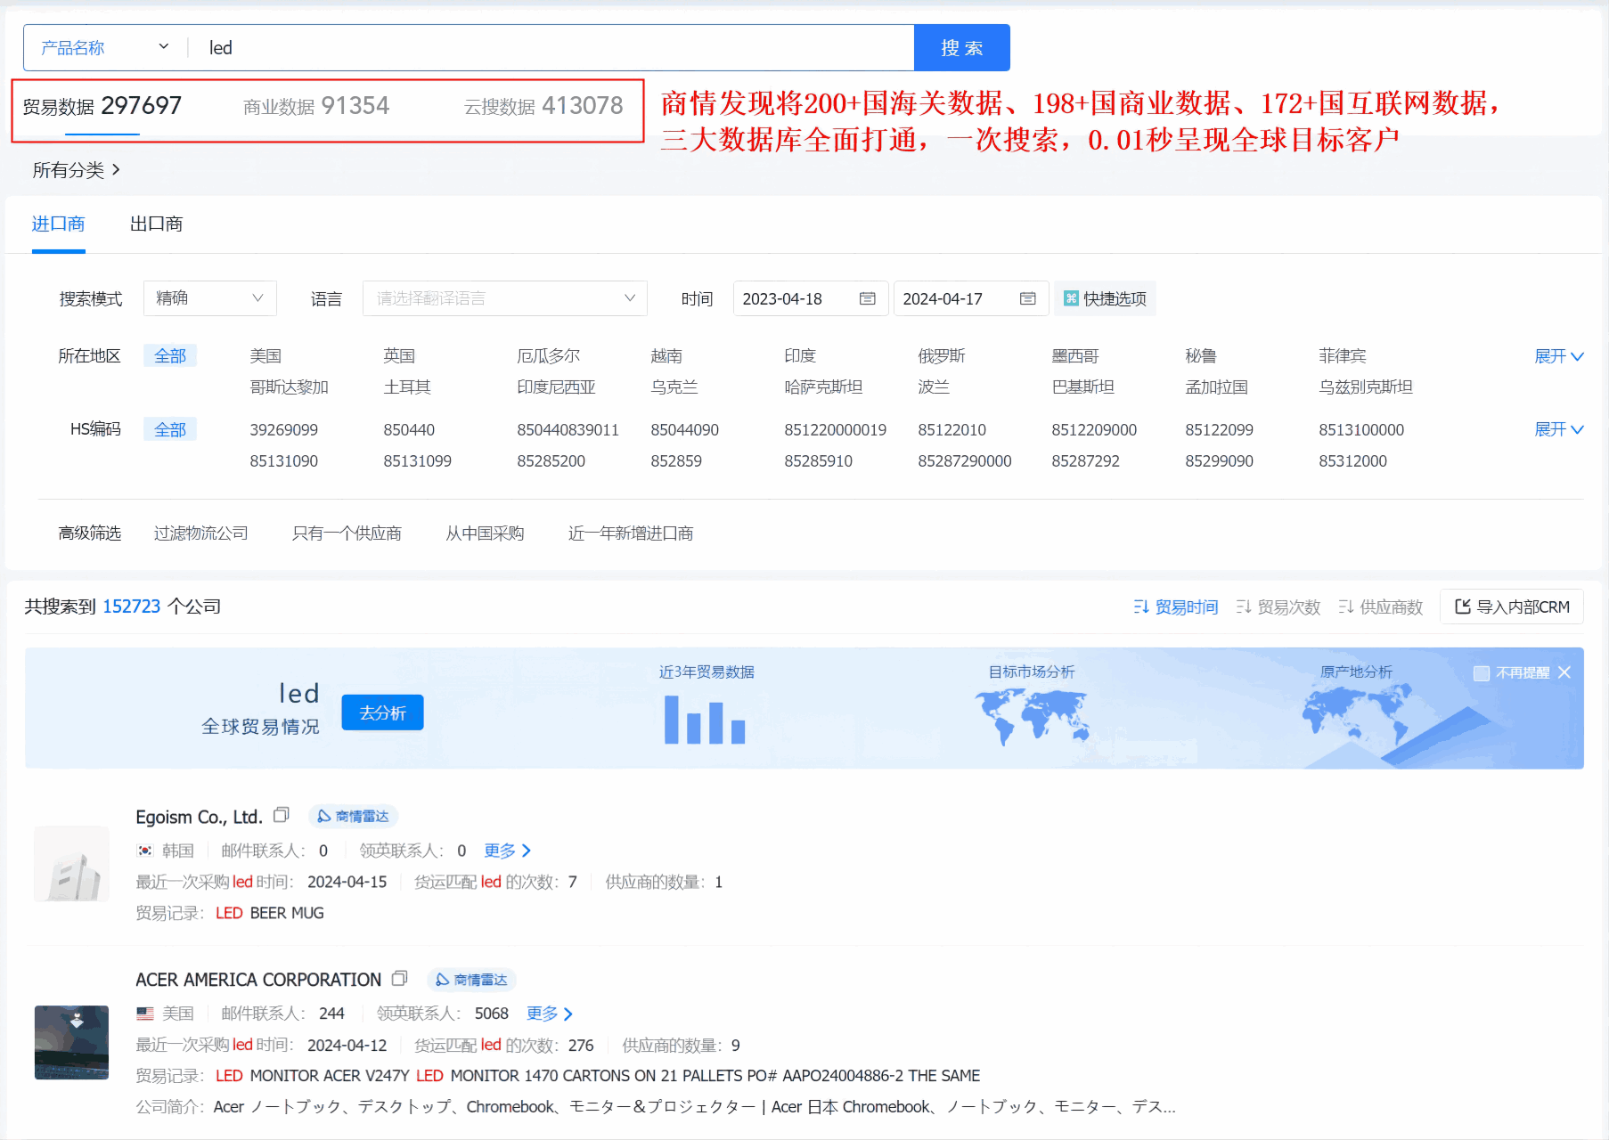This screenshot has height=1140, width=1609.
Task: Click 商情雷达 badge on ACER AMERICA CORPORATION
Action: pyautogui.click(x=472, y=980)
